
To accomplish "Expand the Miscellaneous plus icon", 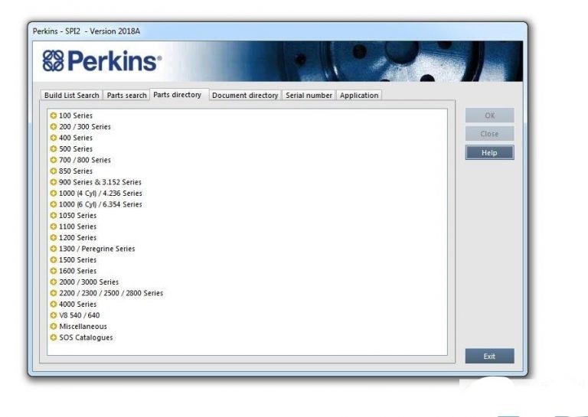I will [54, 327].
